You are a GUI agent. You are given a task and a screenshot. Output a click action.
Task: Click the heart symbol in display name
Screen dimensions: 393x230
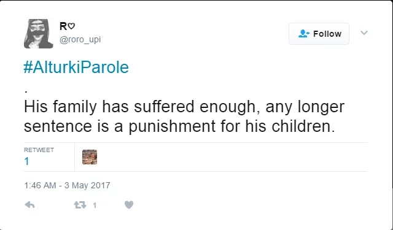tap(71, 26)
